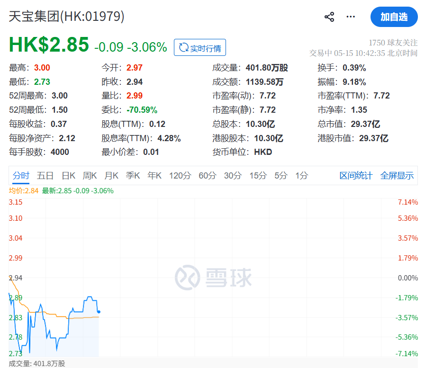Click the 最高 value 3.00
The image size is (425, 368).
[42, 68]
